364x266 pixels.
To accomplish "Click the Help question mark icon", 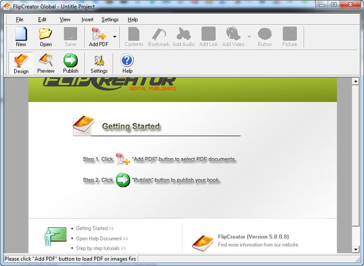I will click(127, 63).
